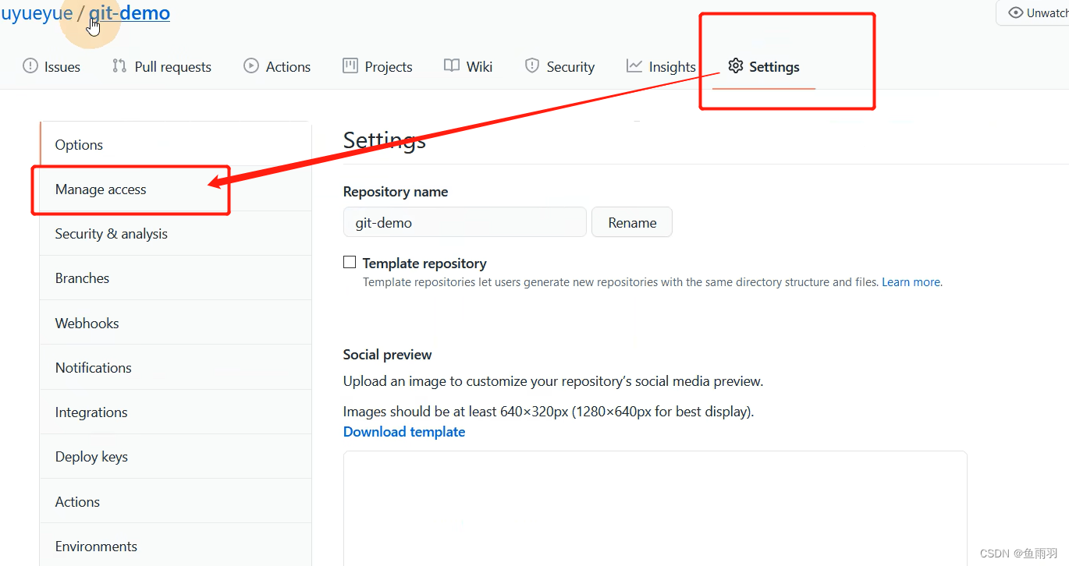1069x566 pixels.
Task: Click the Projects board icon
Action: (x=350, y=66)
